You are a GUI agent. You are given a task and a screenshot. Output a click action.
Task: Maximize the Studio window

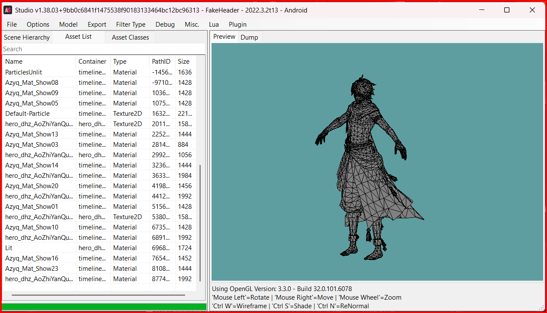(507, 10)
